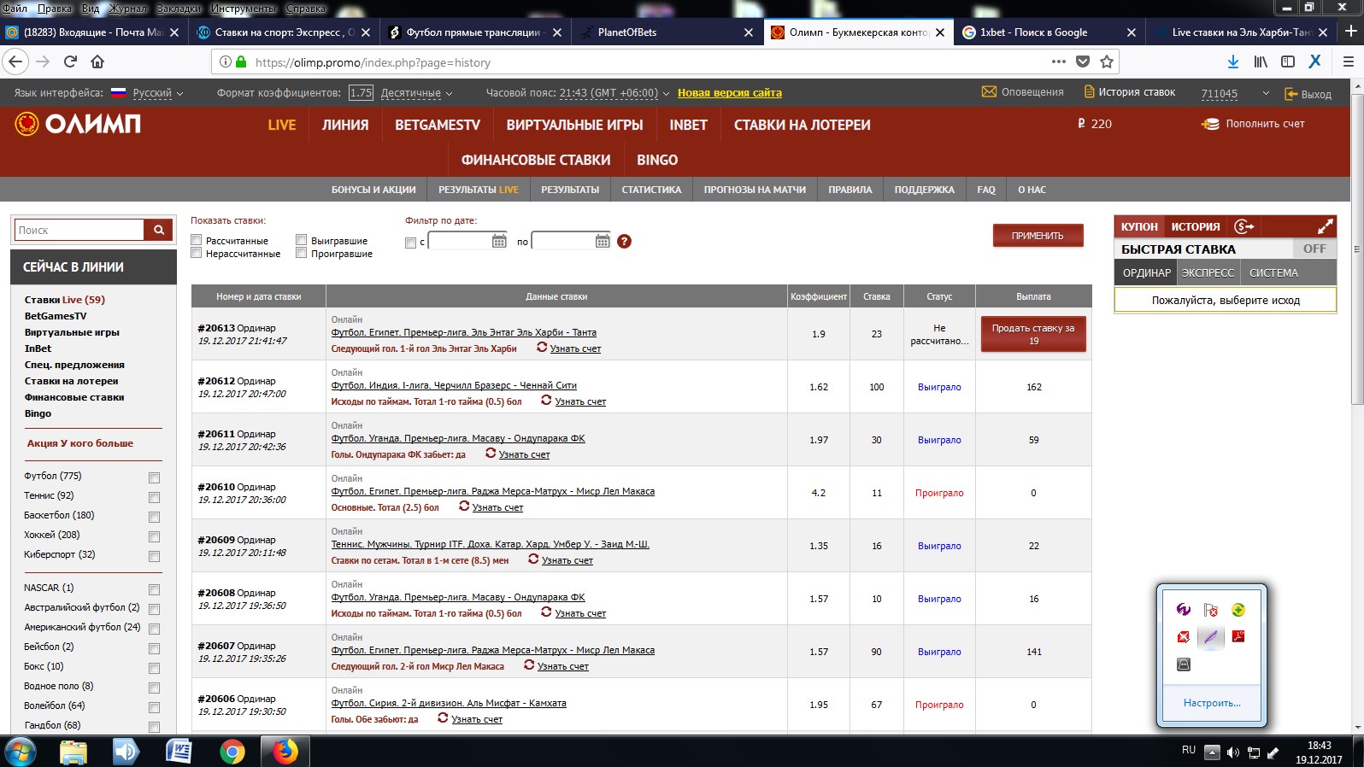Click Продать ставку за 19 button
The width and height of the screenshot is (1364, 767).
[x=1033, y=334]
